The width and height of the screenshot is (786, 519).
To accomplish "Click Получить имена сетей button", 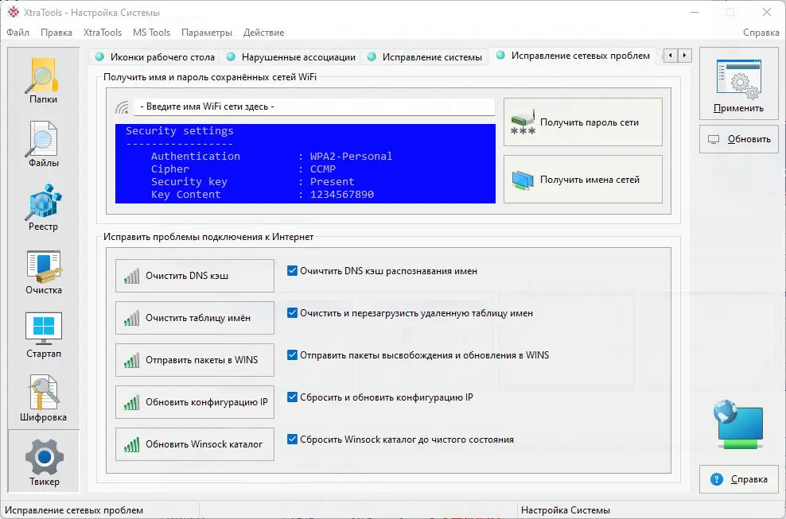I will (x=583, y=180).
